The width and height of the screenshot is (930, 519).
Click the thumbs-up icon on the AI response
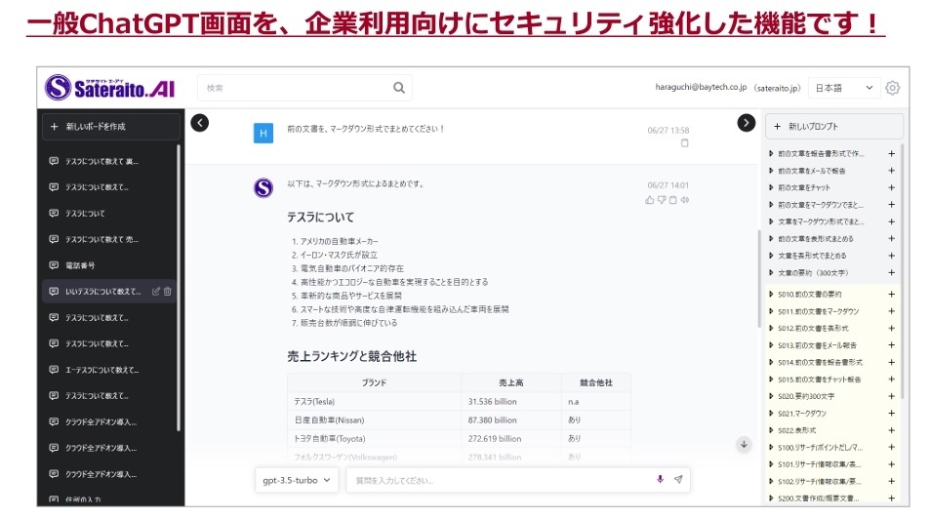(x=650, y=200)
